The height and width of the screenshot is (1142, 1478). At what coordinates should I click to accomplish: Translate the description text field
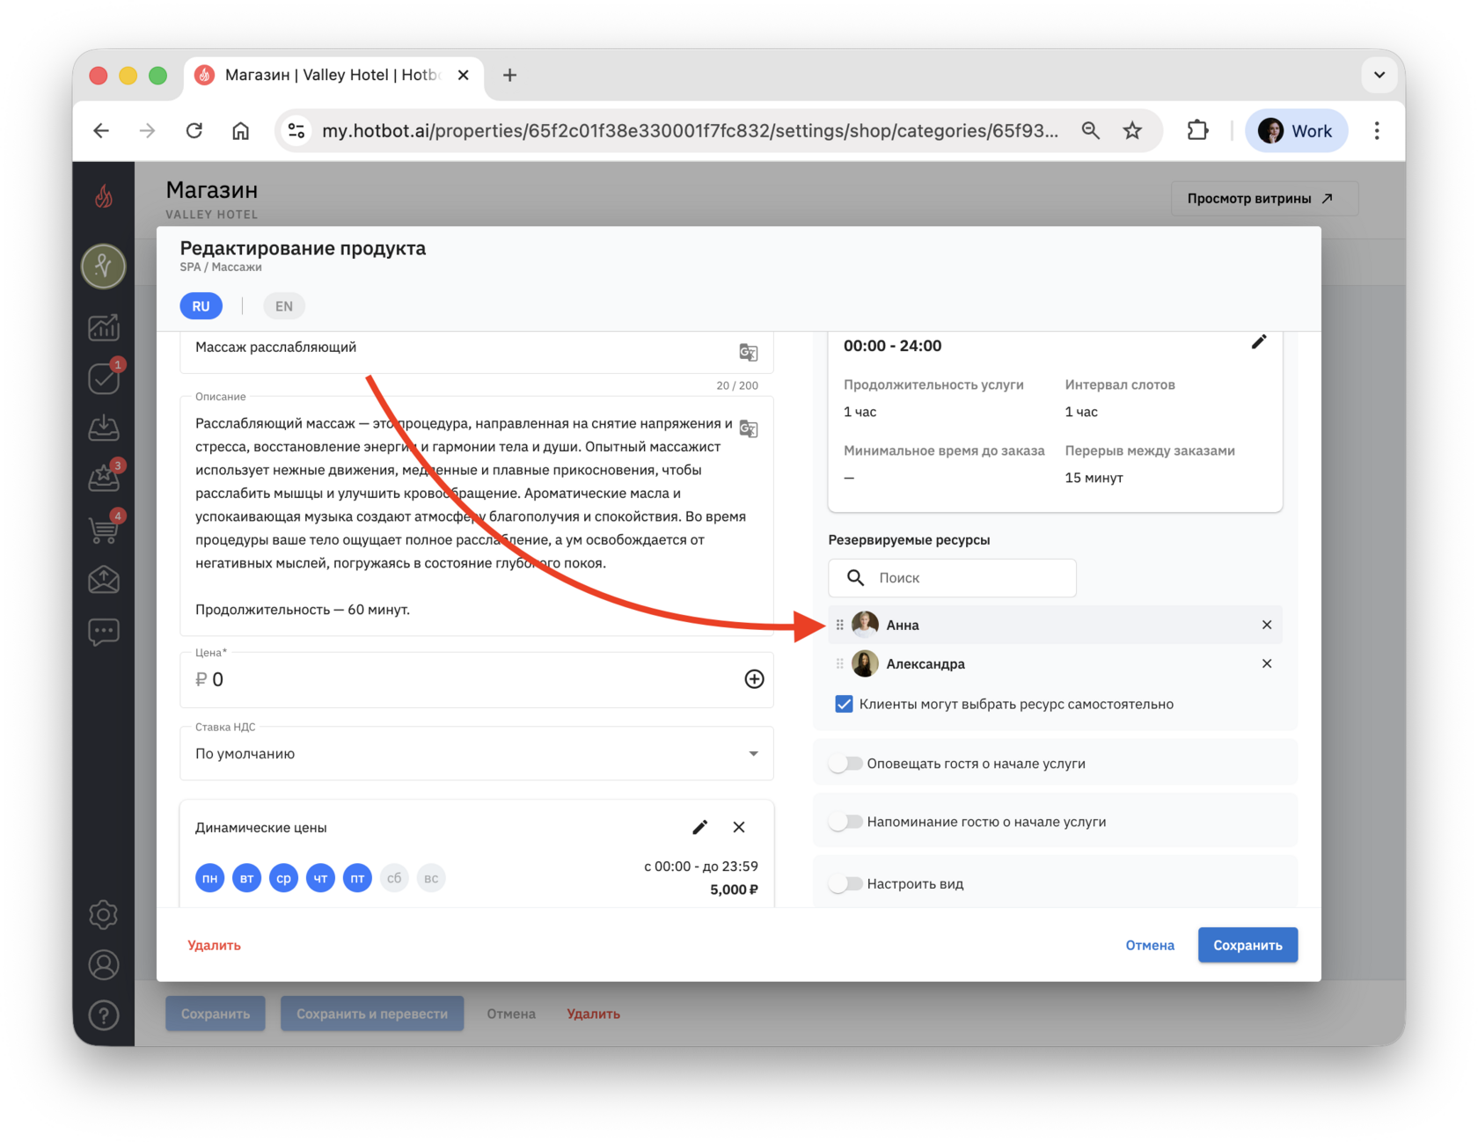749,428
